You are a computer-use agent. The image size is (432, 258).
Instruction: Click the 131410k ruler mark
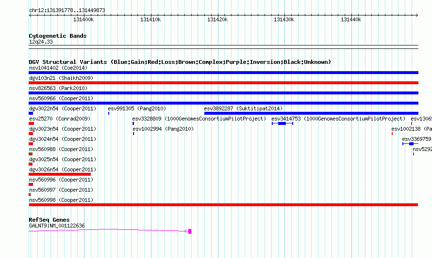(x=150, y=19)
